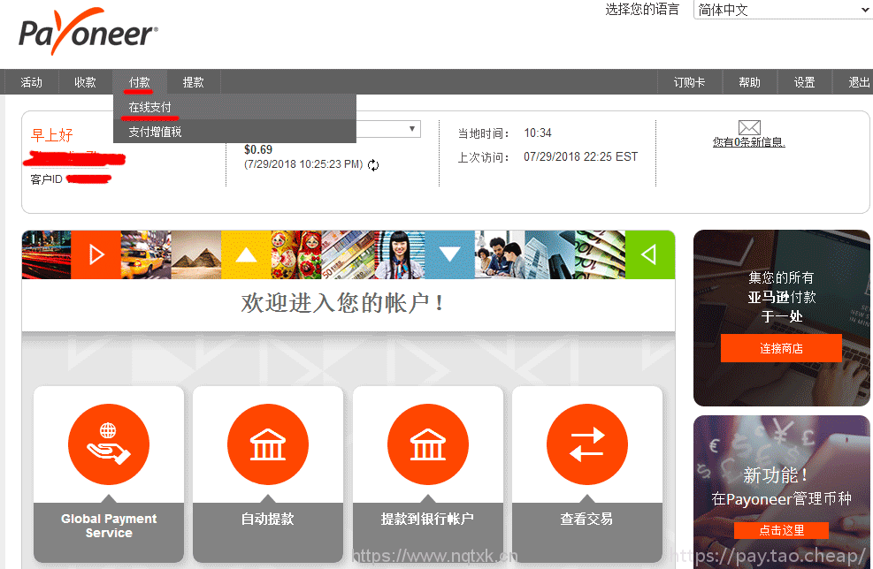
Task: Click the Payoneer logo
Action: coord(88,32)
